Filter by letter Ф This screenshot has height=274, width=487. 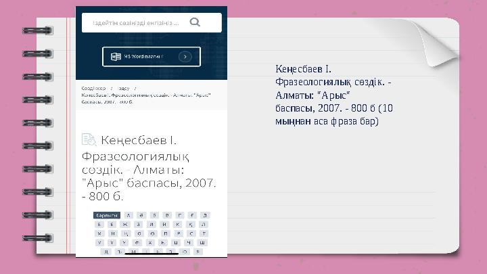click(137, 243)
